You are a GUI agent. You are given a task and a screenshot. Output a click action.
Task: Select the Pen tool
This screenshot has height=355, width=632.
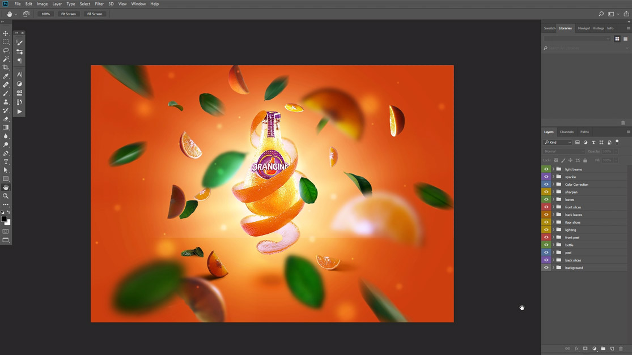(x=6, y=153)
